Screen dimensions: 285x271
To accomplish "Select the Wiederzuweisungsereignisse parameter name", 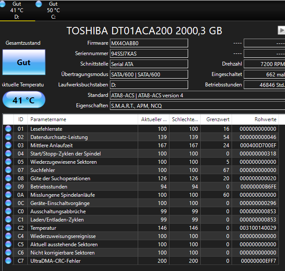I will [x=63, y=236].
